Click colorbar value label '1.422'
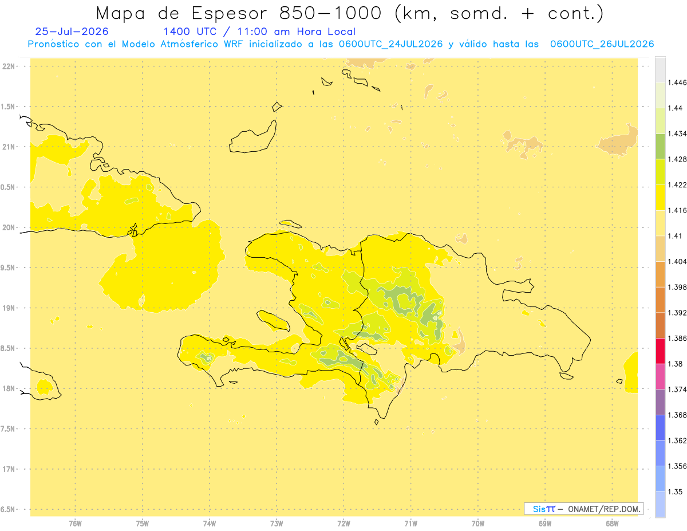Viewport: 687px width, 531px height. point(677,185)
